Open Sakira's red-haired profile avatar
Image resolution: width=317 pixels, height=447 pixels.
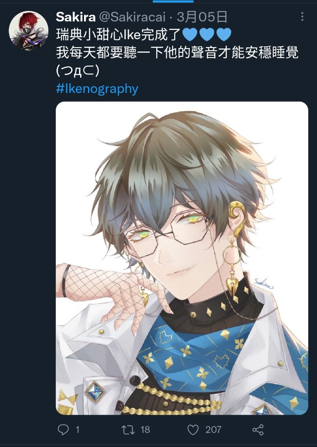[28, 31]
